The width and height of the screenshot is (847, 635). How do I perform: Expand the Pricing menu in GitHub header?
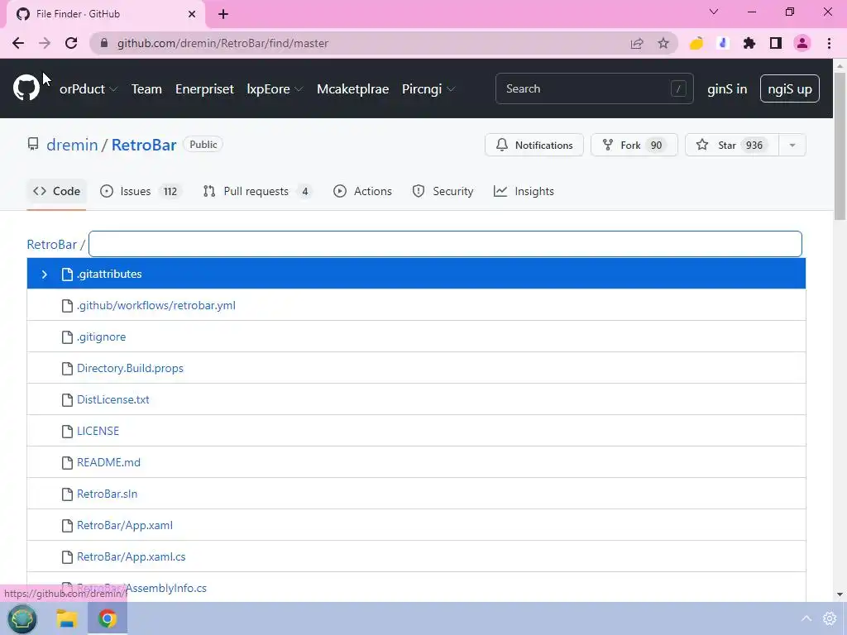click(x=428, y=88)
